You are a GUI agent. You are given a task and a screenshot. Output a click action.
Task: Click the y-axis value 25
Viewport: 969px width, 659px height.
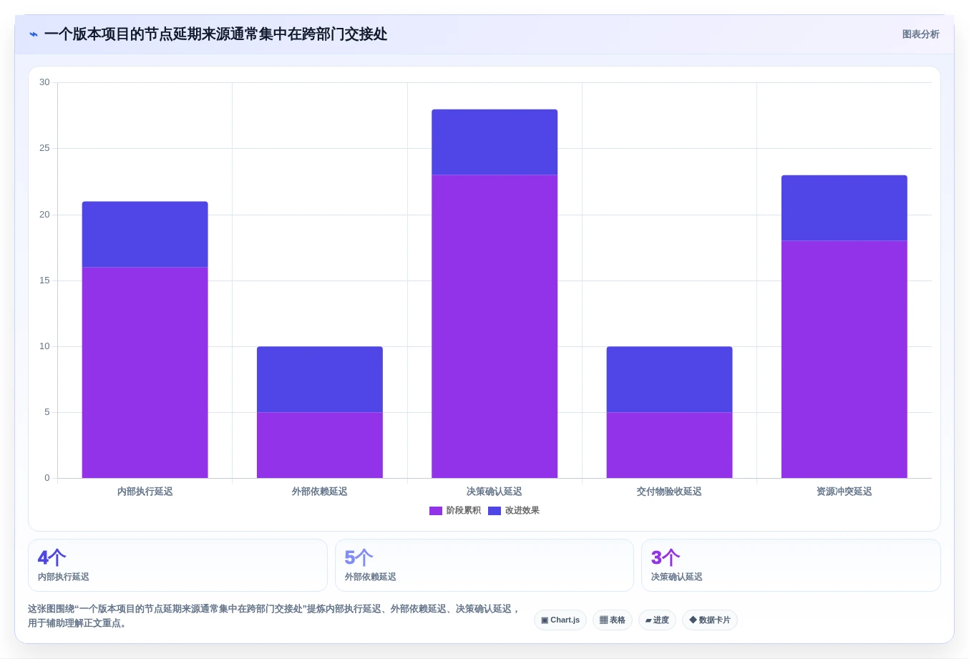[45, 148]
